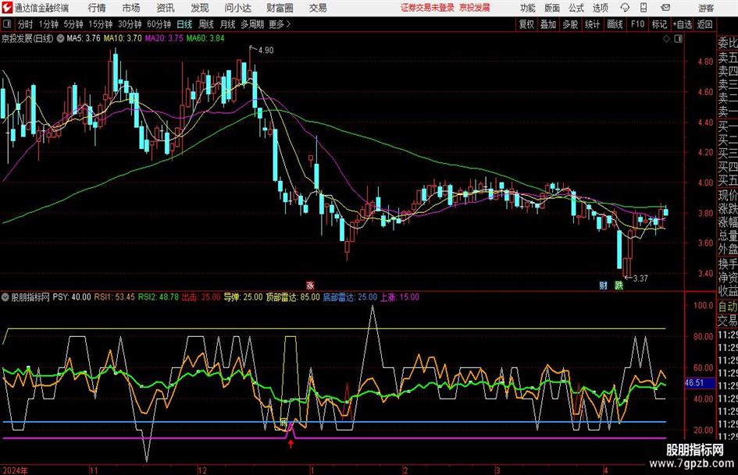
Task: Open the 版面 menu
Action: pyautogui.click(x=551, y=8)
